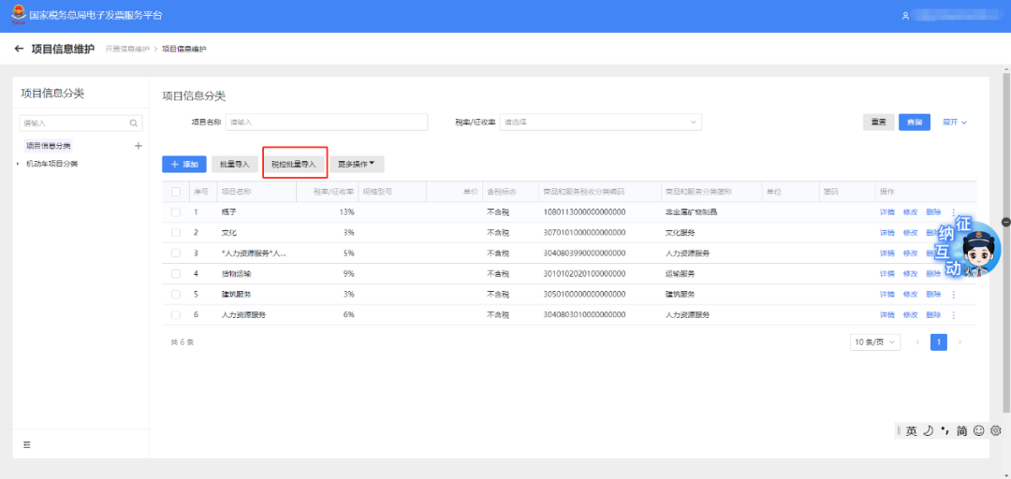Toggle the select-all checkbox in table header
The image size is (1011, 479).
tap(176, 192)
